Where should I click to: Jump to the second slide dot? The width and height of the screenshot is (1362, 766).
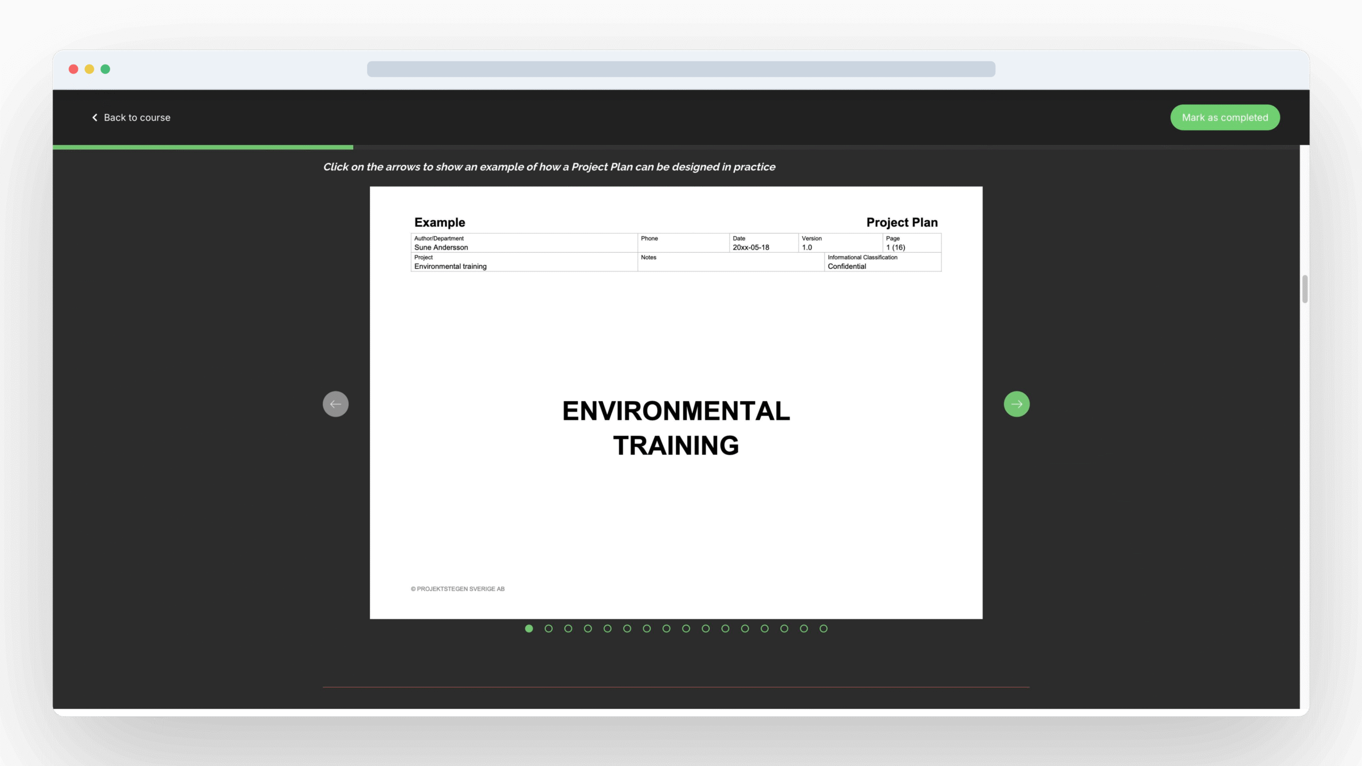(549, 628)
